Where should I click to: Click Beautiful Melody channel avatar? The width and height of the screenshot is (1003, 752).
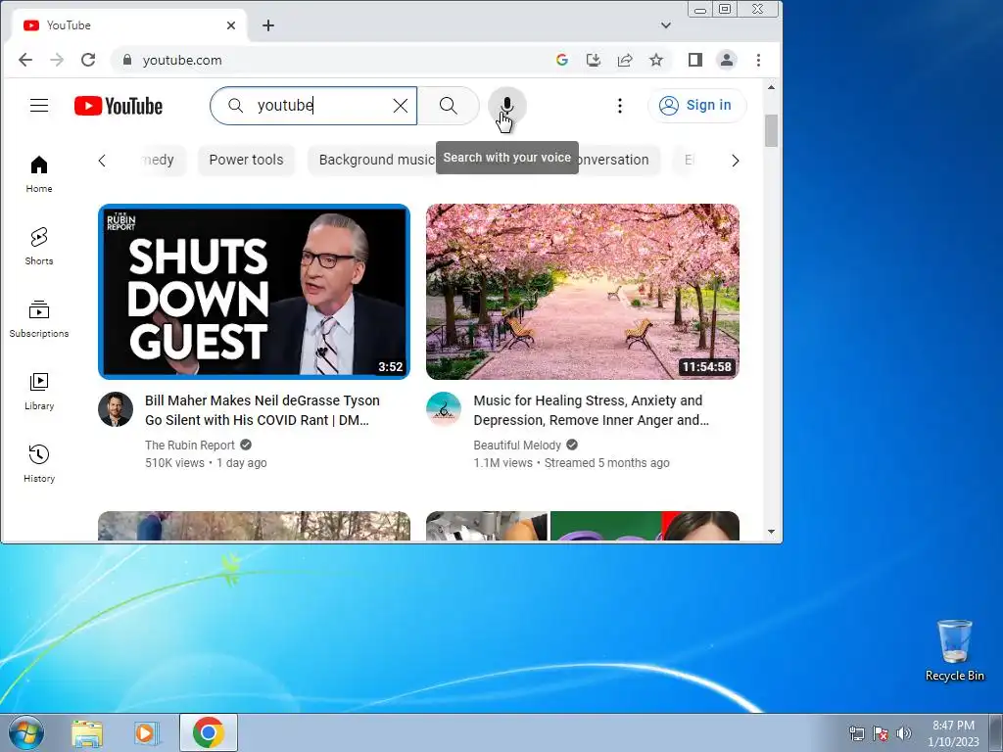click(444, 409)
